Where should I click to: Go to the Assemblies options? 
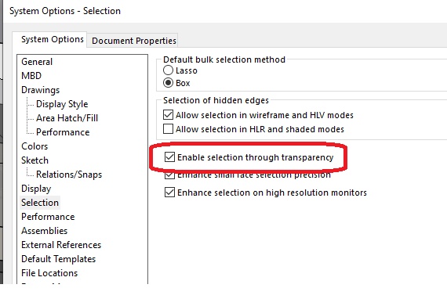(x=44, y=231)
